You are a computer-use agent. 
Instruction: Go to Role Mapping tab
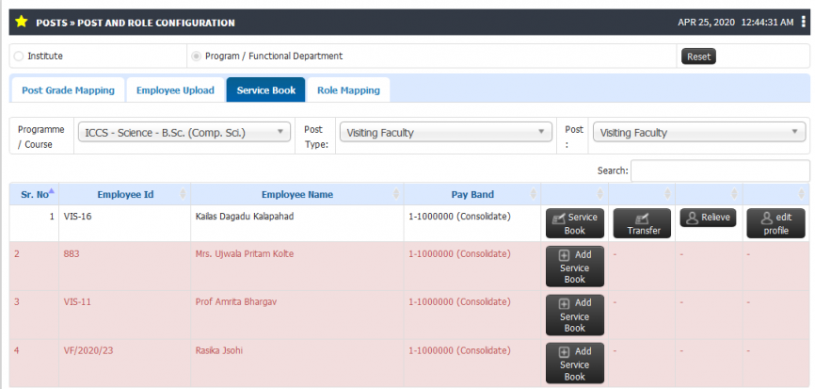349,90
